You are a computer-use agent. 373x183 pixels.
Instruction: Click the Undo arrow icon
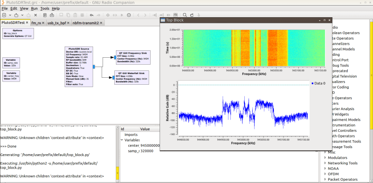pos(91,15)
